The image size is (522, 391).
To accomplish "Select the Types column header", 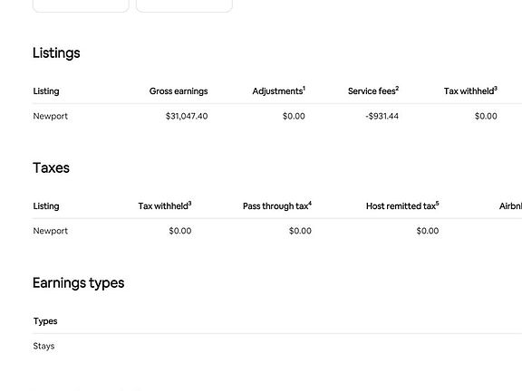I will pos(45,321).
